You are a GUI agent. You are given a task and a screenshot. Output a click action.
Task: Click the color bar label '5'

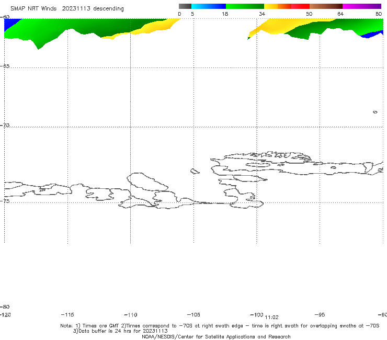[192, 14]
